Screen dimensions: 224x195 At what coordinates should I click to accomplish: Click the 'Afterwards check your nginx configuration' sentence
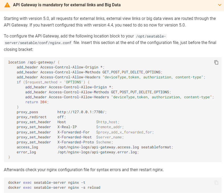[84, 170]
